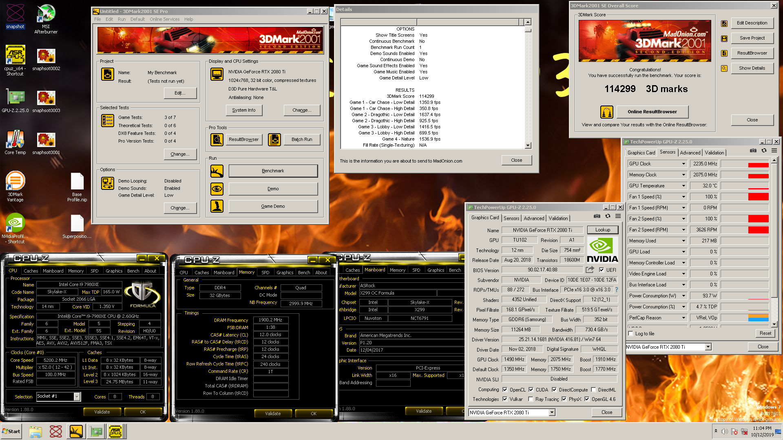Click the Selected Tests checklist icon
The width and height of the screenshot is (783, 440).
point(108,121)
